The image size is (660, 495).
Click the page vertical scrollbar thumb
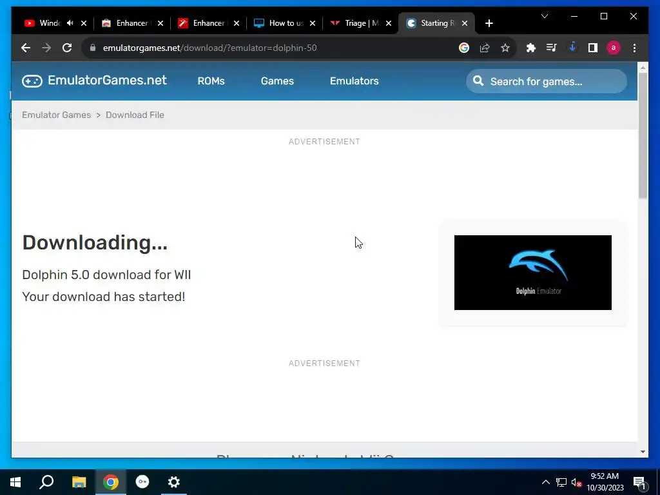[643, 135]
